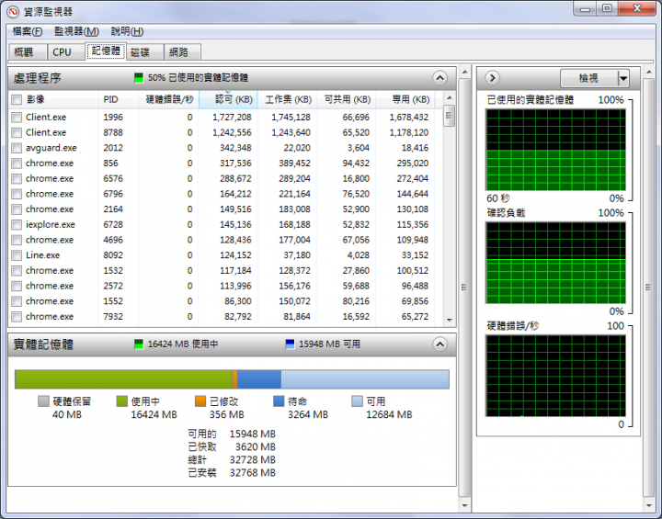Click the hard faults per second graph
662x519 pixels.
coord(555,376)
